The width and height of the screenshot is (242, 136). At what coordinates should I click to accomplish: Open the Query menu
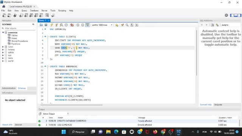[x=24, y=11]
